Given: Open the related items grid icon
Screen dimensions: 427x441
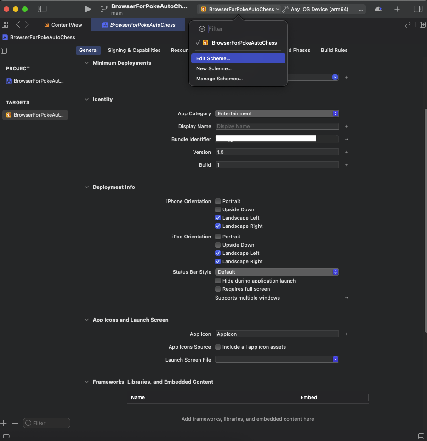Looking at the screenshot, I should click(5, 25).
